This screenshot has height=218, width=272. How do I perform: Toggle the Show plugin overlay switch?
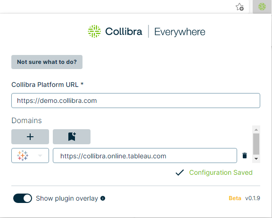pyautogui.click(x=23, y=198)
